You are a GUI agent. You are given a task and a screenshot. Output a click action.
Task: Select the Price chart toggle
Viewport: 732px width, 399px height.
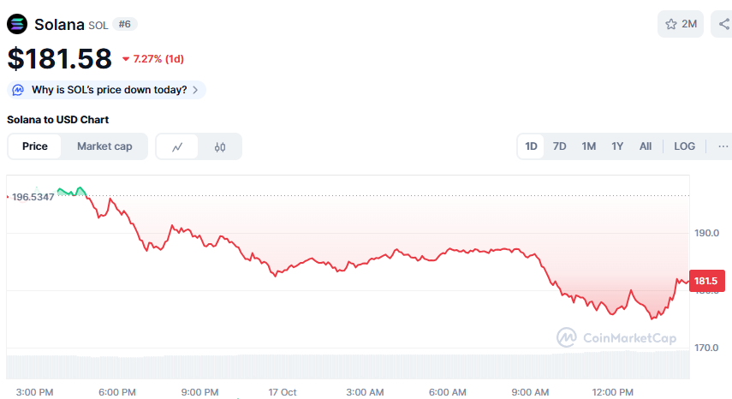(35, 146)
